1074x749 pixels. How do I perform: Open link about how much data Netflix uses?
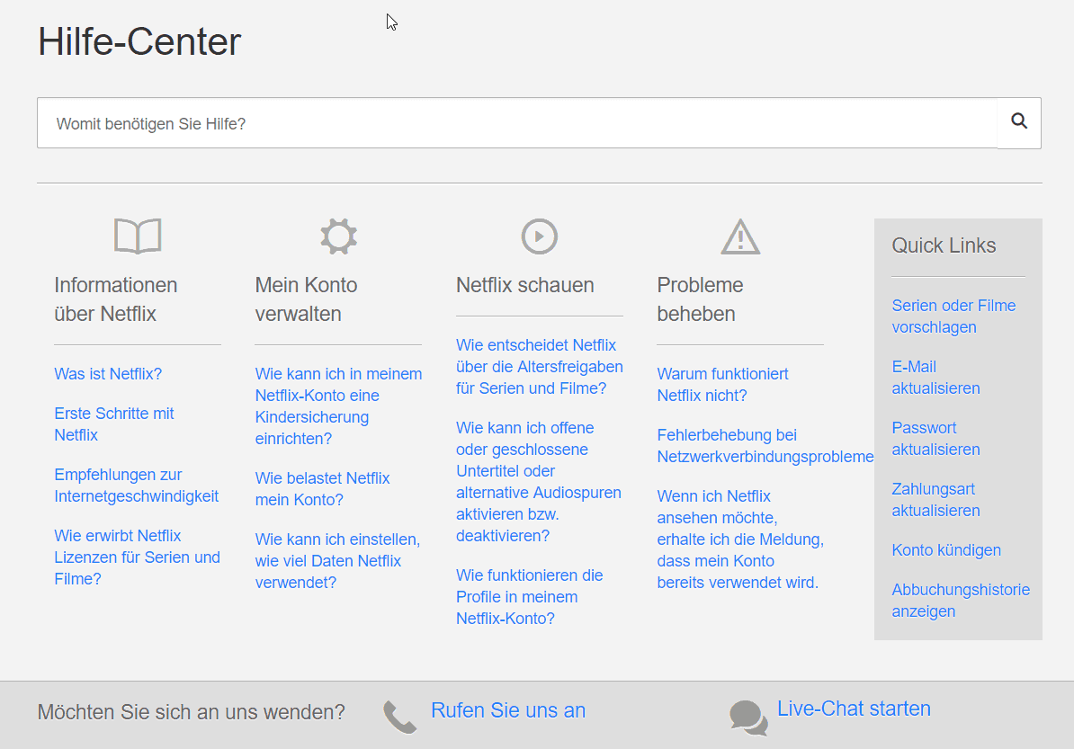tap(337, 561)
